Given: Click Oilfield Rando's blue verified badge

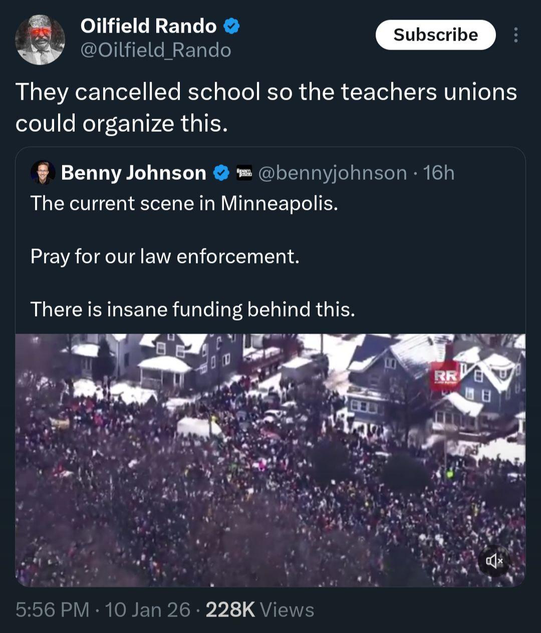Looking at the screenshot, I should [x=231, y=26].
